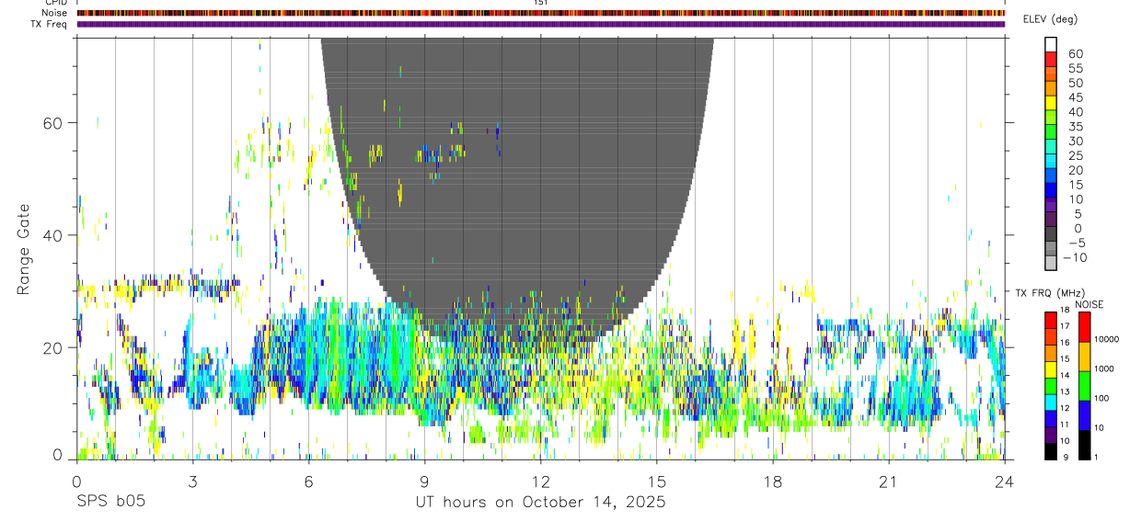The height and width of the screenshot is (521, 1130).
Task: Click the 12 tick on UT hours axis
Action: point(541,482)
